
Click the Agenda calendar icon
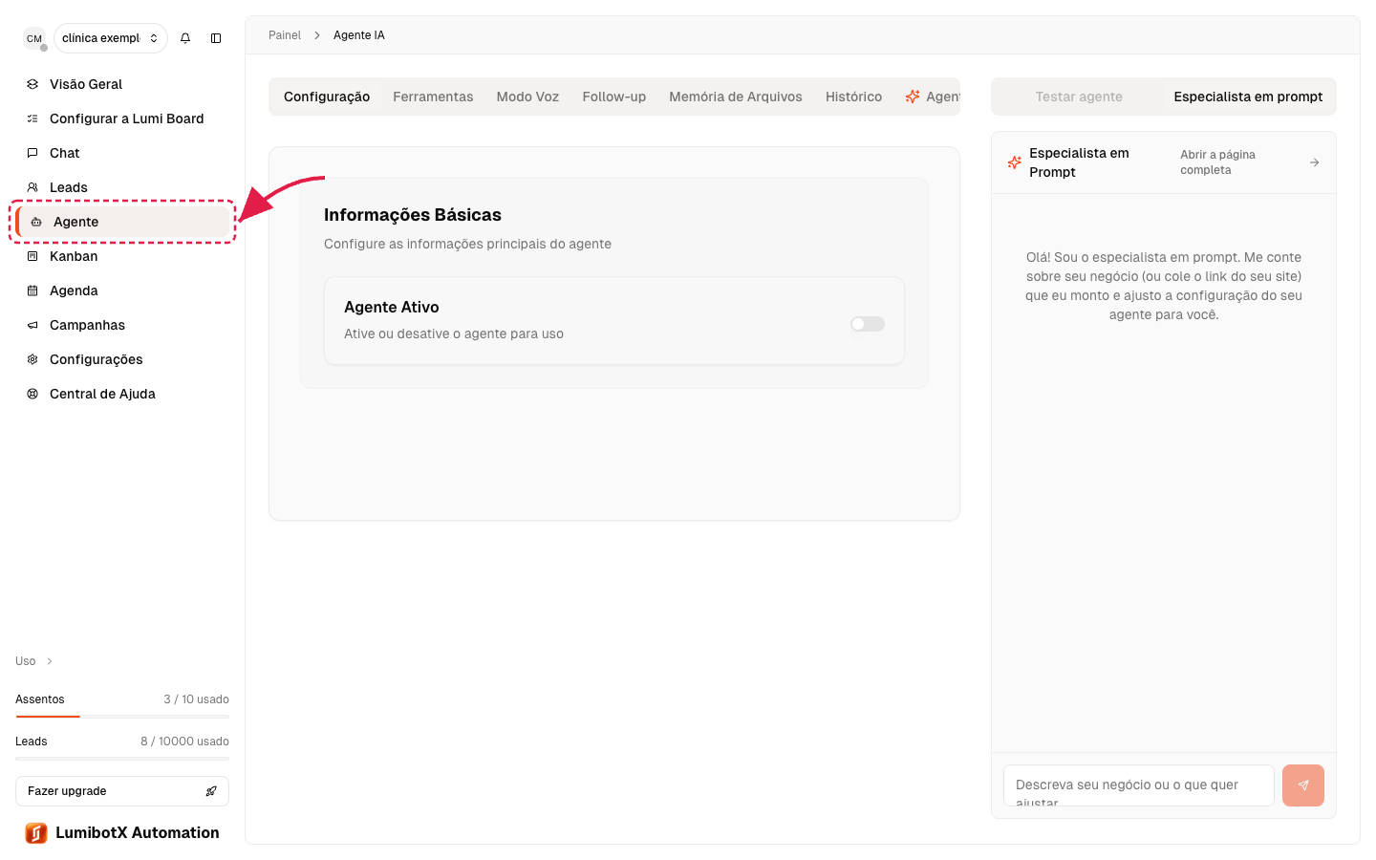pyautogui.click(x=32, y=290)
